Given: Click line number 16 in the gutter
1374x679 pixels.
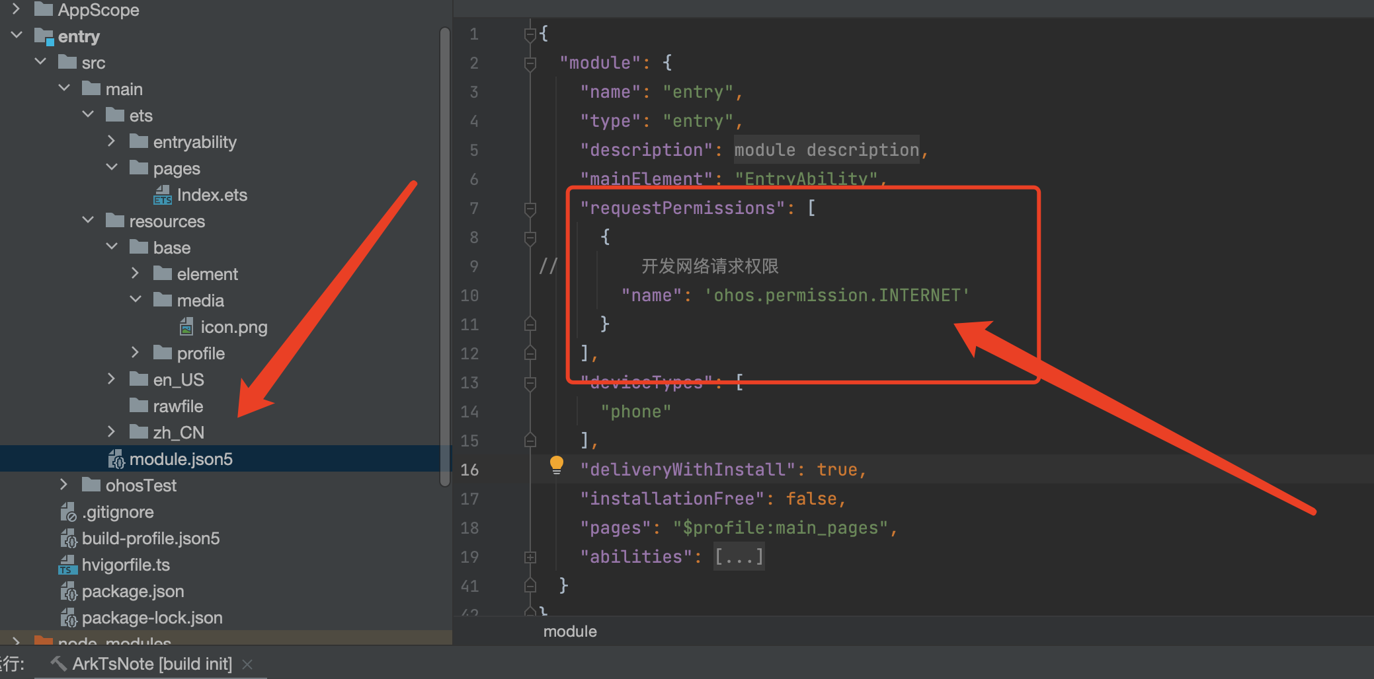Looking at the screenshot, I should pos(469,470).
